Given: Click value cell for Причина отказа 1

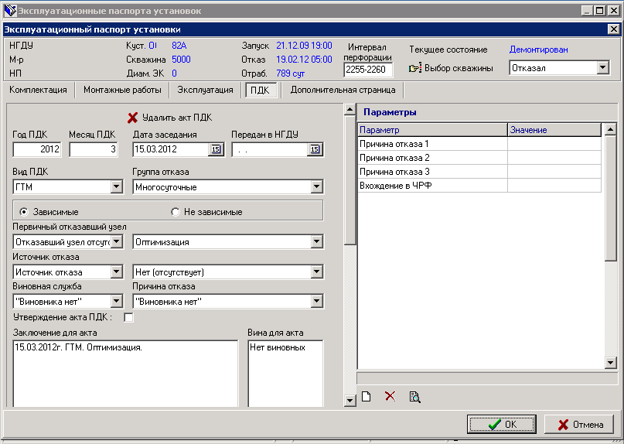Looking at the screenshot, I should [554, 144].
